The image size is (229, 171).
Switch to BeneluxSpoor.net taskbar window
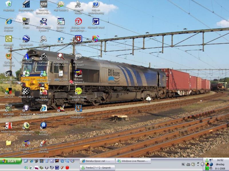97,161
